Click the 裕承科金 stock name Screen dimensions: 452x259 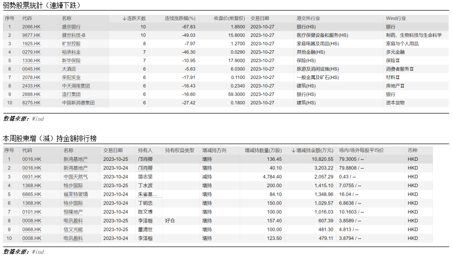(x=71, y=52)
